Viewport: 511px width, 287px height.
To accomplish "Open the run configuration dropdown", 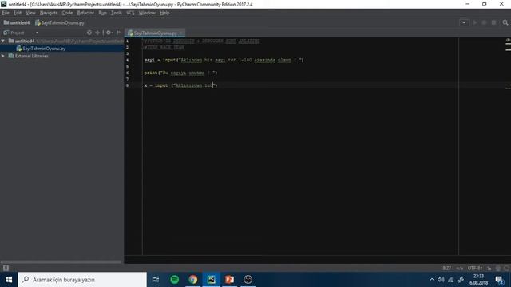I will coord(464,22).
